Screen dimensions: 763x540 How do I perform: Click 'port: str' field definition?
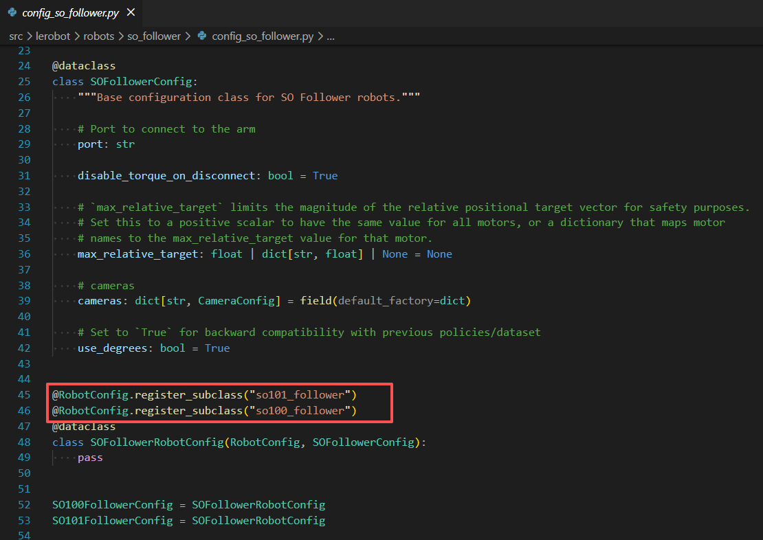[106, 144]
